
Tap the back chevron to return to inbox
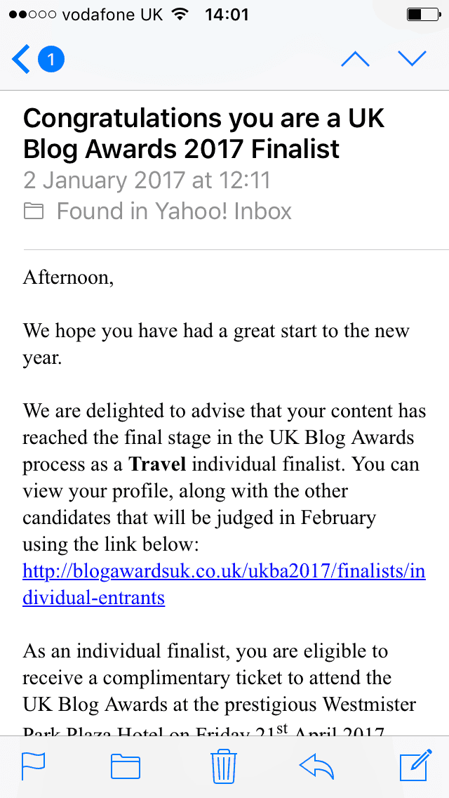[x=21, y=60]
